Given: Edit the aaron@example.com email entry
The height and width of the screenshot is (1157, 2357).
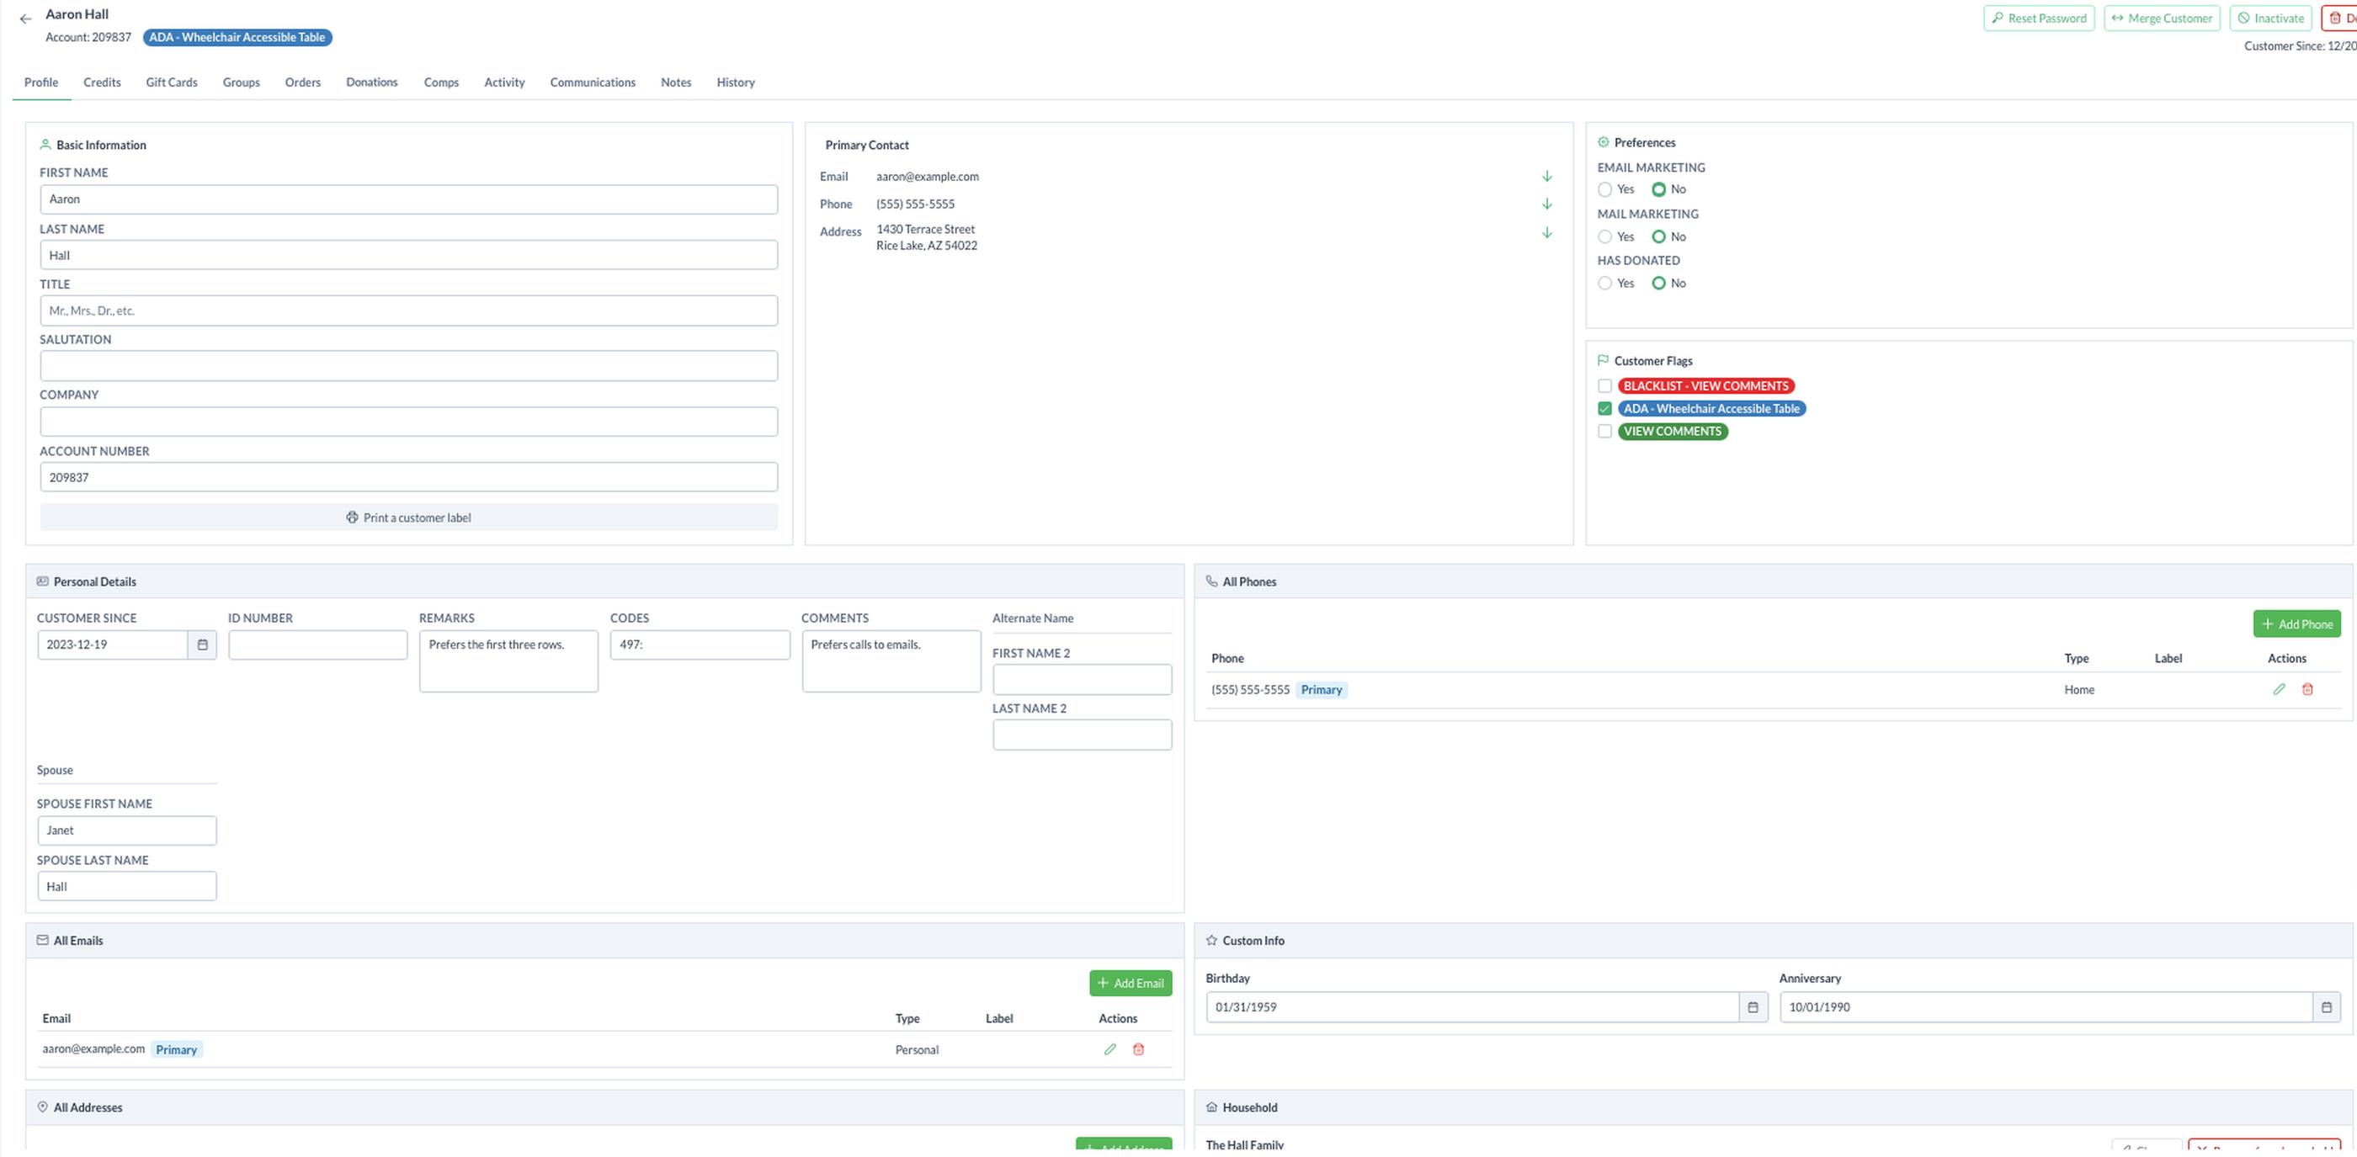Looking at the screenshot, I should tap(1109, 1049).
